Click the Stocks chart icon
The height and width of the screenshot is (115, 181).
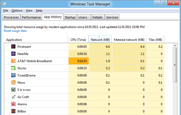pos(13,68)
